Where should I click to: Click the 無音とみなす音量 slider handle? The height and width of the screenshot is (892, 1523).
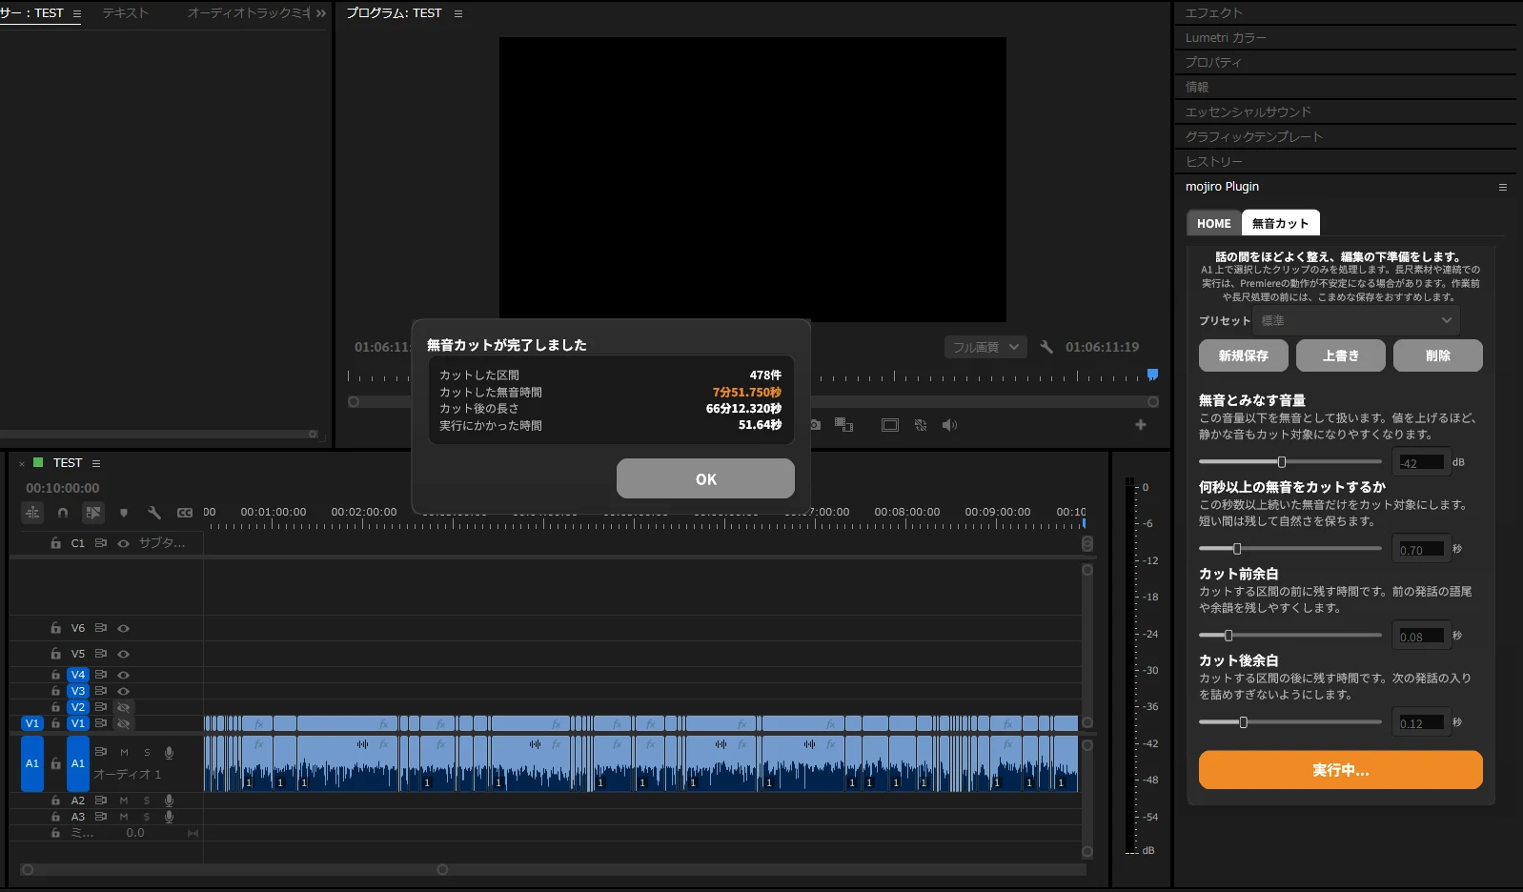point(1282,462)
